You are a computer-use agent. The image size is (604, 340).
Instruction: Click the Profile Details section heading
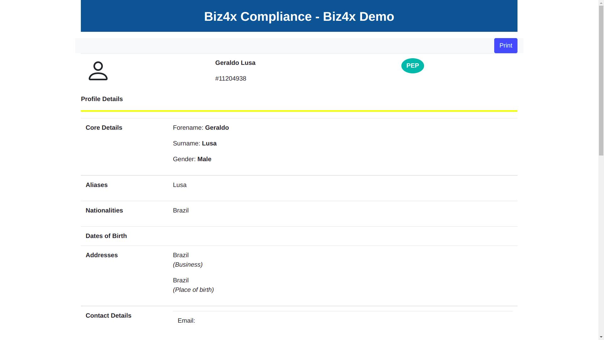tap(102, 99)
